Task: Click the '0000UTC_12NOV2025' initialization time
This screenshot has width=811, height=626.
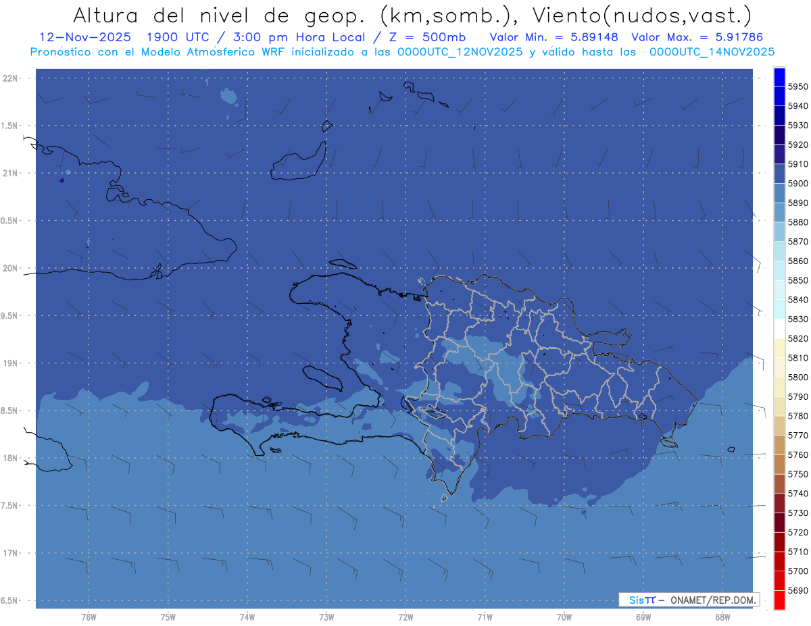Action: point(460,52)
